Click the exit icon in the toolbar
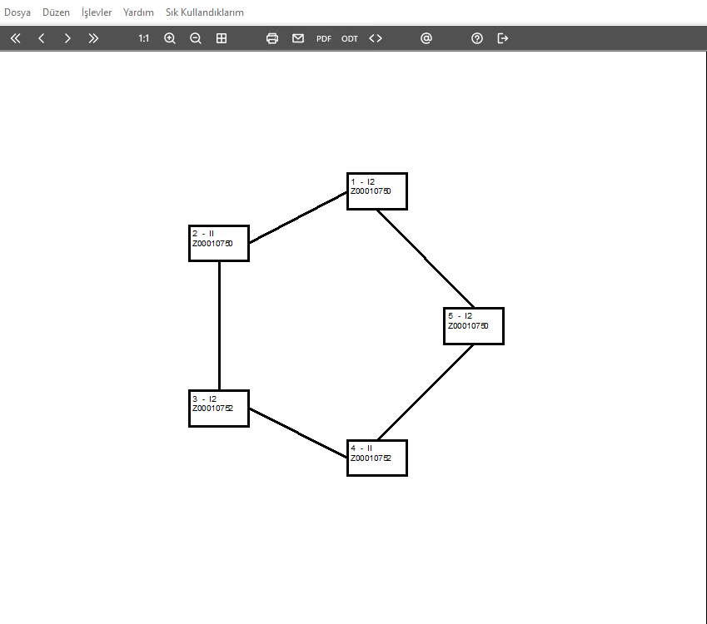The image size is (707, 624). (x=503, y=38)
